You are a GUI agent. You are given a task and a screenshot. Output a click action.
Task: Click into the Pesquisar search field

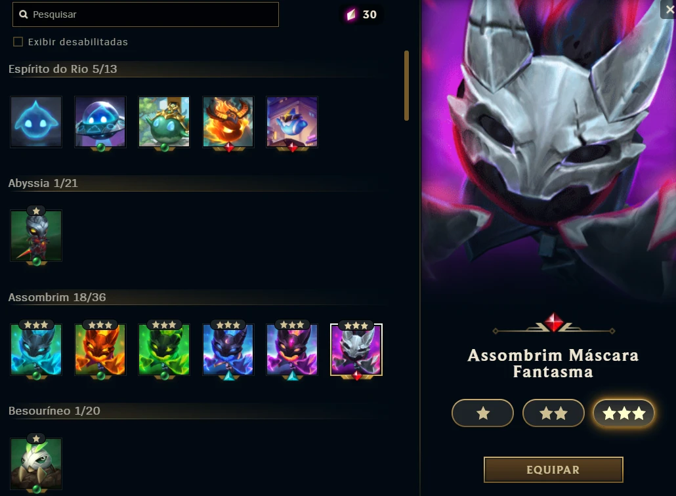click(146, 14)
